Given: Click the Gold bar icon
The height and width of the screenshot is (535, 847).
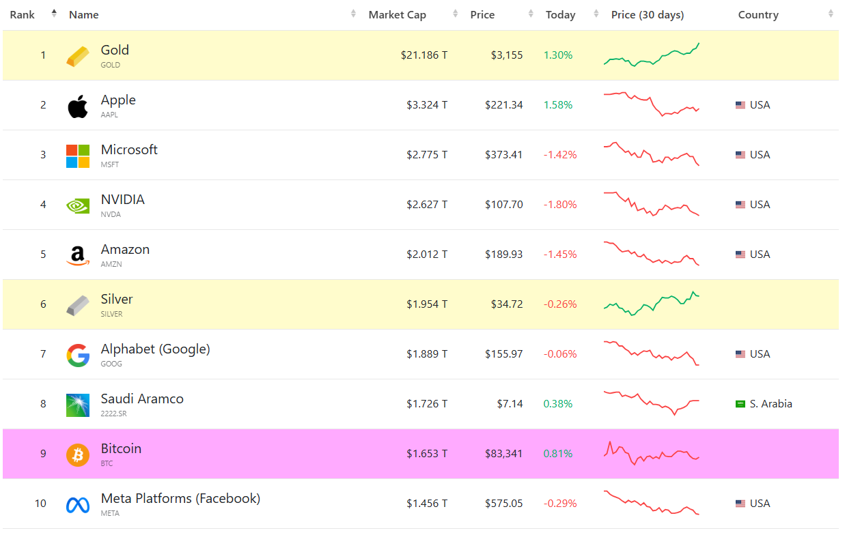Looking at the screenshot, I should point(77,56).
